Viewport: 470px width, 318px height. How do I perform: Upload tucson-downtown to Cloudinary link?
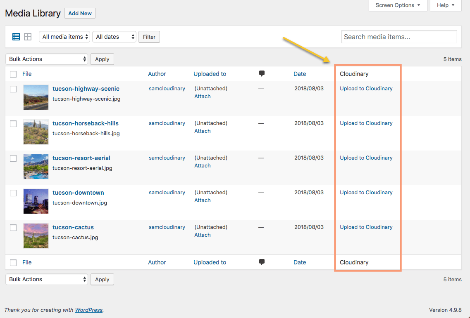(x=366, y=193)
